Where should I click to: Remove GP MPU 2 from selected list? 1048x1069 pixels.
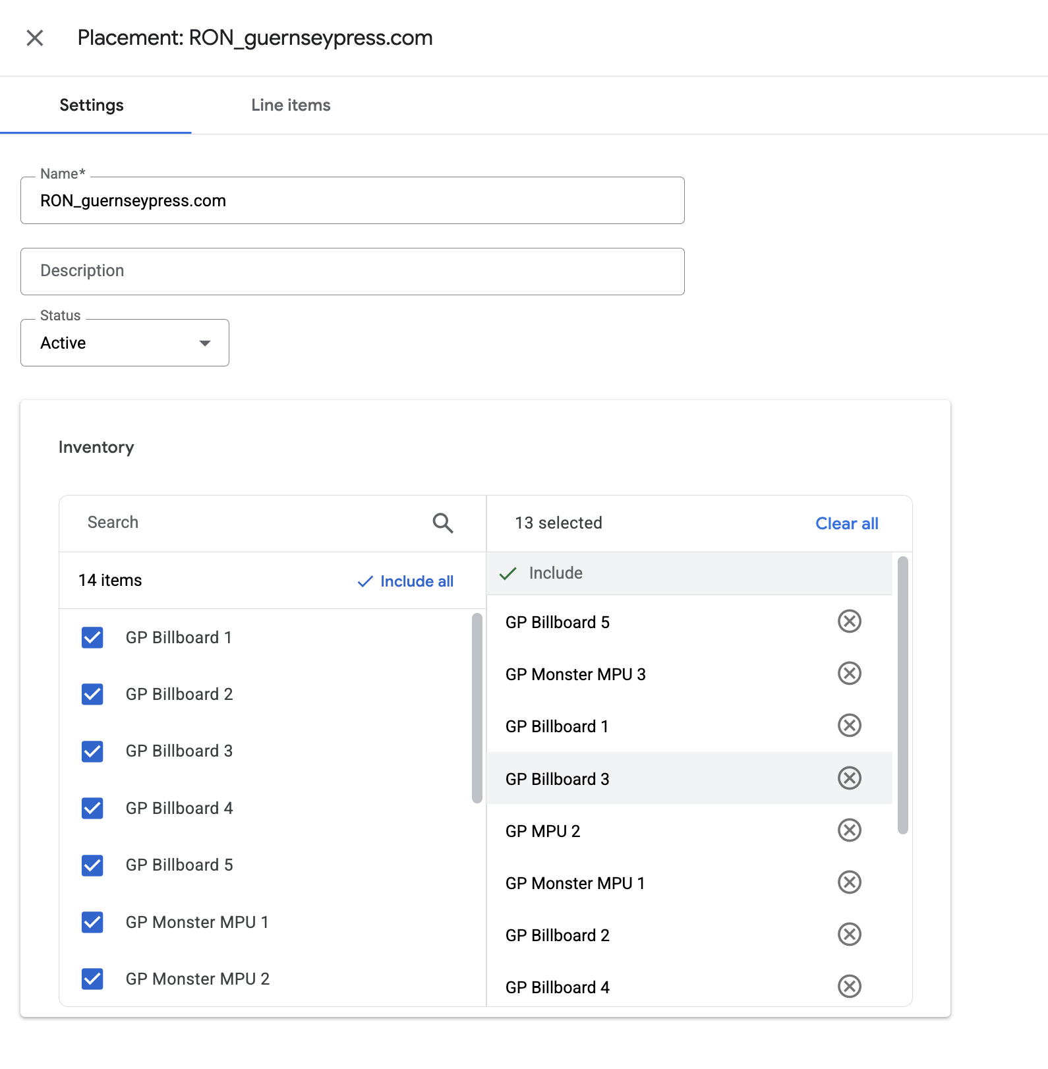[x=850, y=830]
